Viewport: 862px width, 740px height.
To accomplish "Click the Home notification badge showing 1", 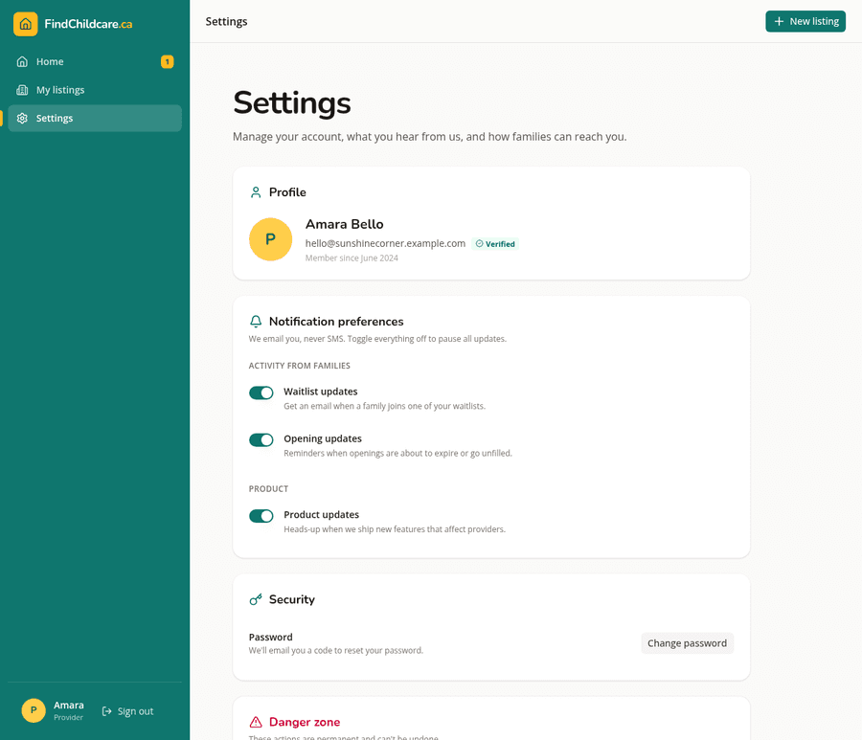I will (x=167, y=61).
